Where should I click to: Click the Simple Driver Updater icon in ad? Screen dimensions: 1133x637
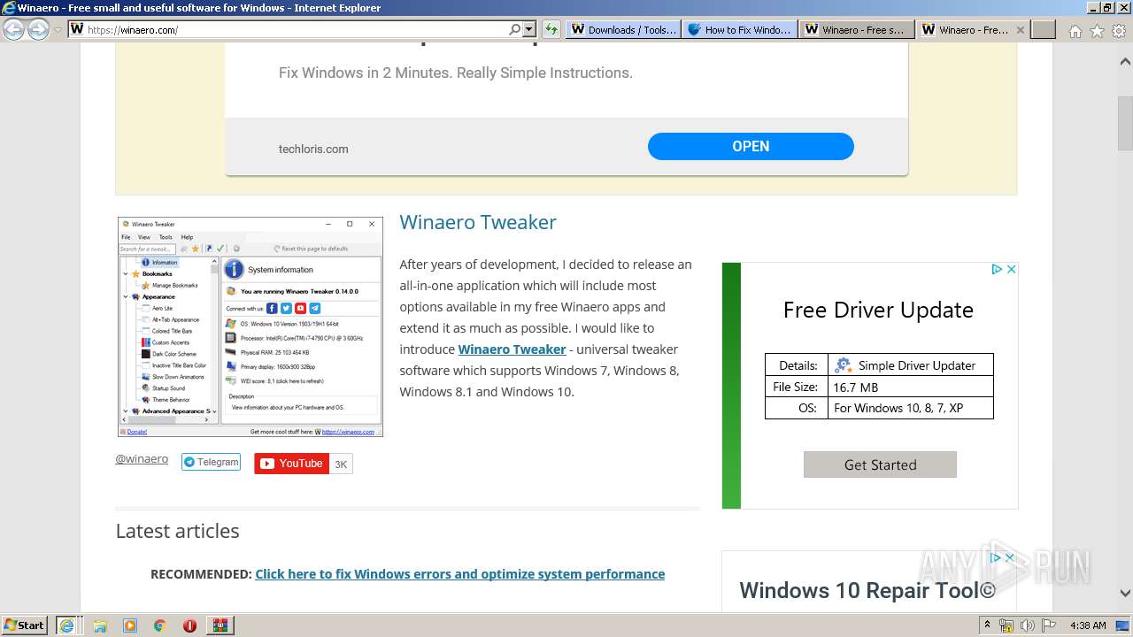point(843,365)
